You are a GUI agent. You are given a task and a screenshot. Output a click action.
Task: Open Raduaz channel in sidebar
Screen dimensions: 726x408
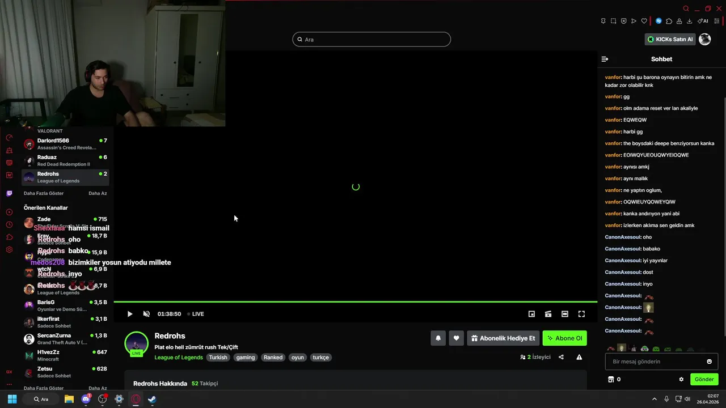65,160
